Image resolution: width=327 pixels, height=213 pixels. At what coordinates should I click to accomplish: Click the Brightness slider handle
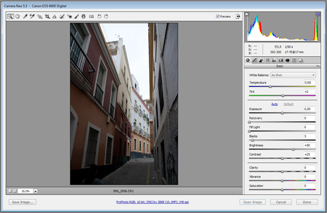coord(293,150)
